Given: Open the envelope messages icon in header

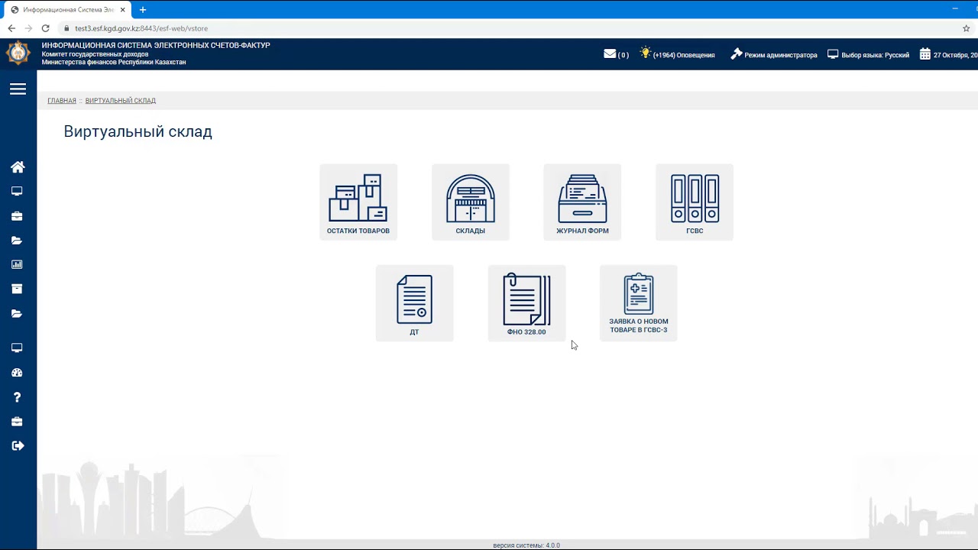Looking at the screenshot, I should point(610,53).
